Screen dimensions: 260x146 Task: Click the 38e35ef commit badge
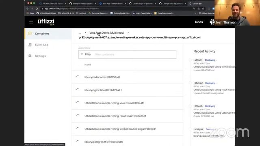click(x=199, y=83)
